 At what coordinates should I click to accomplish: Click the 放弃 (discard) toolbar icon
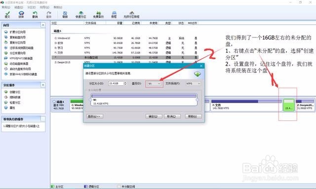[x=21, y=14]
